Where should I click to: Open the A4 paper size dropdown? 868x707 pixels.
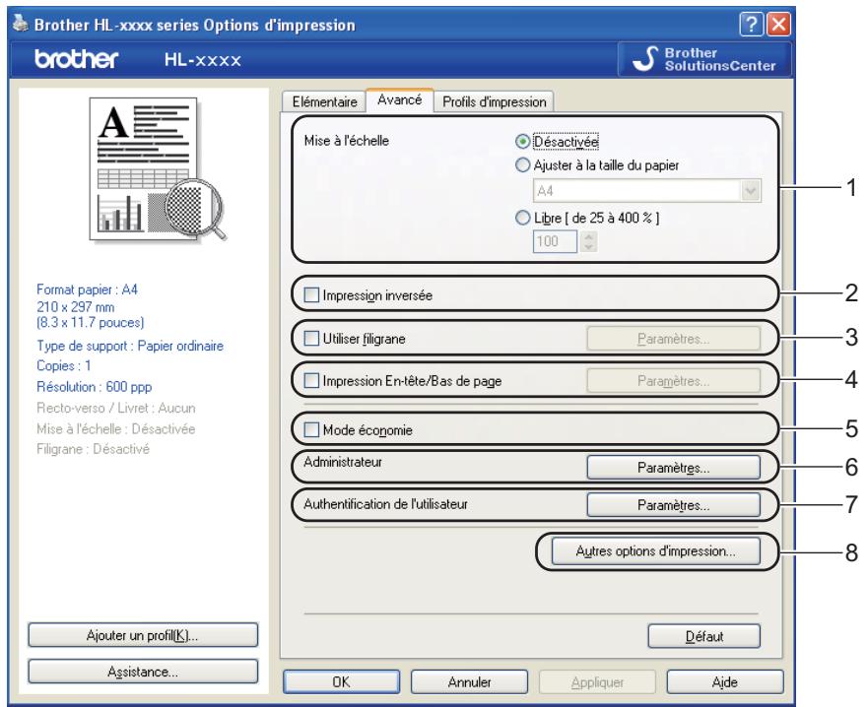point(647,191)
